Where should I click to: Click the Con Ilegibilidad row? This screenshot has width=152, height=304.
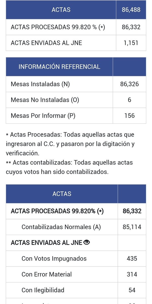coord(43,290)
